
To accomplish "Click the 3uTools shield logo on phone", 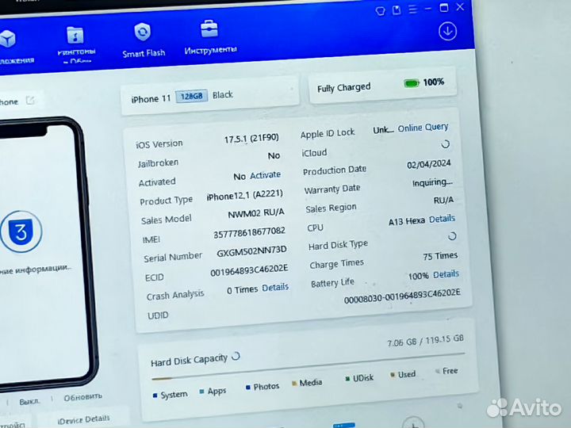I will (x=21, y=231).
